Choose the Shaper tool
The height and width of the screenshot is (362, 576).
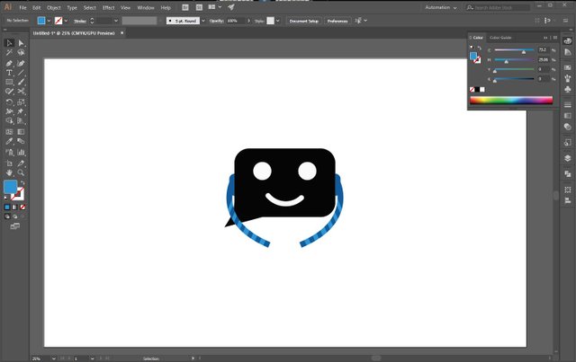coord(9,92)
